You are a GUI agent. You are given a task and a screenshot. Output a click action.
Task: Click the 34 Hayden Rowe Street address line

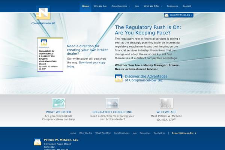[57, 144]
